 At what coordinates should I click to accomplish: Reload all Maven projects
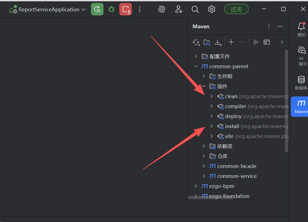coord(196,42)
